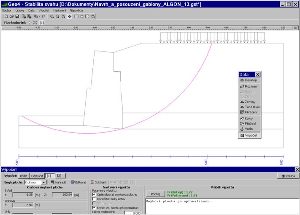Open a file using the folder icon
The image size is (300, 215).
click(11, 16)
